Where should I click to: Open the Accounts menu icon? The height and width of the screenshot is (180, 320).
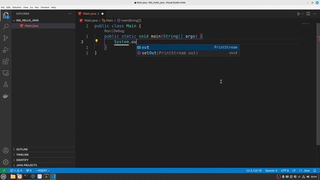pos(5,150)
